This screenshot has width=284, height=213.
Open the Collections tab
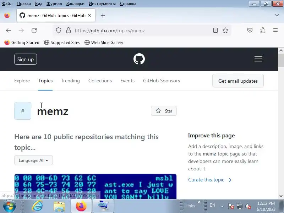100,81
